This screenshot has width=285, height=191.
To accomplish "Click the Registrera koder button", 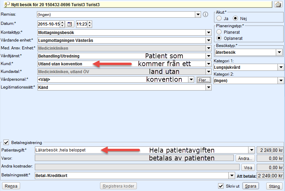I will tap(118, 186).
